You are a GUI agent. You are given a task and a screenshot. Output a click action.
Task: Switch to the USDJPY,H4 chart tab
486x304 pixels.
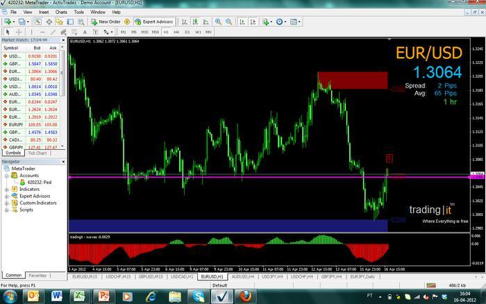tap(271, 276)
